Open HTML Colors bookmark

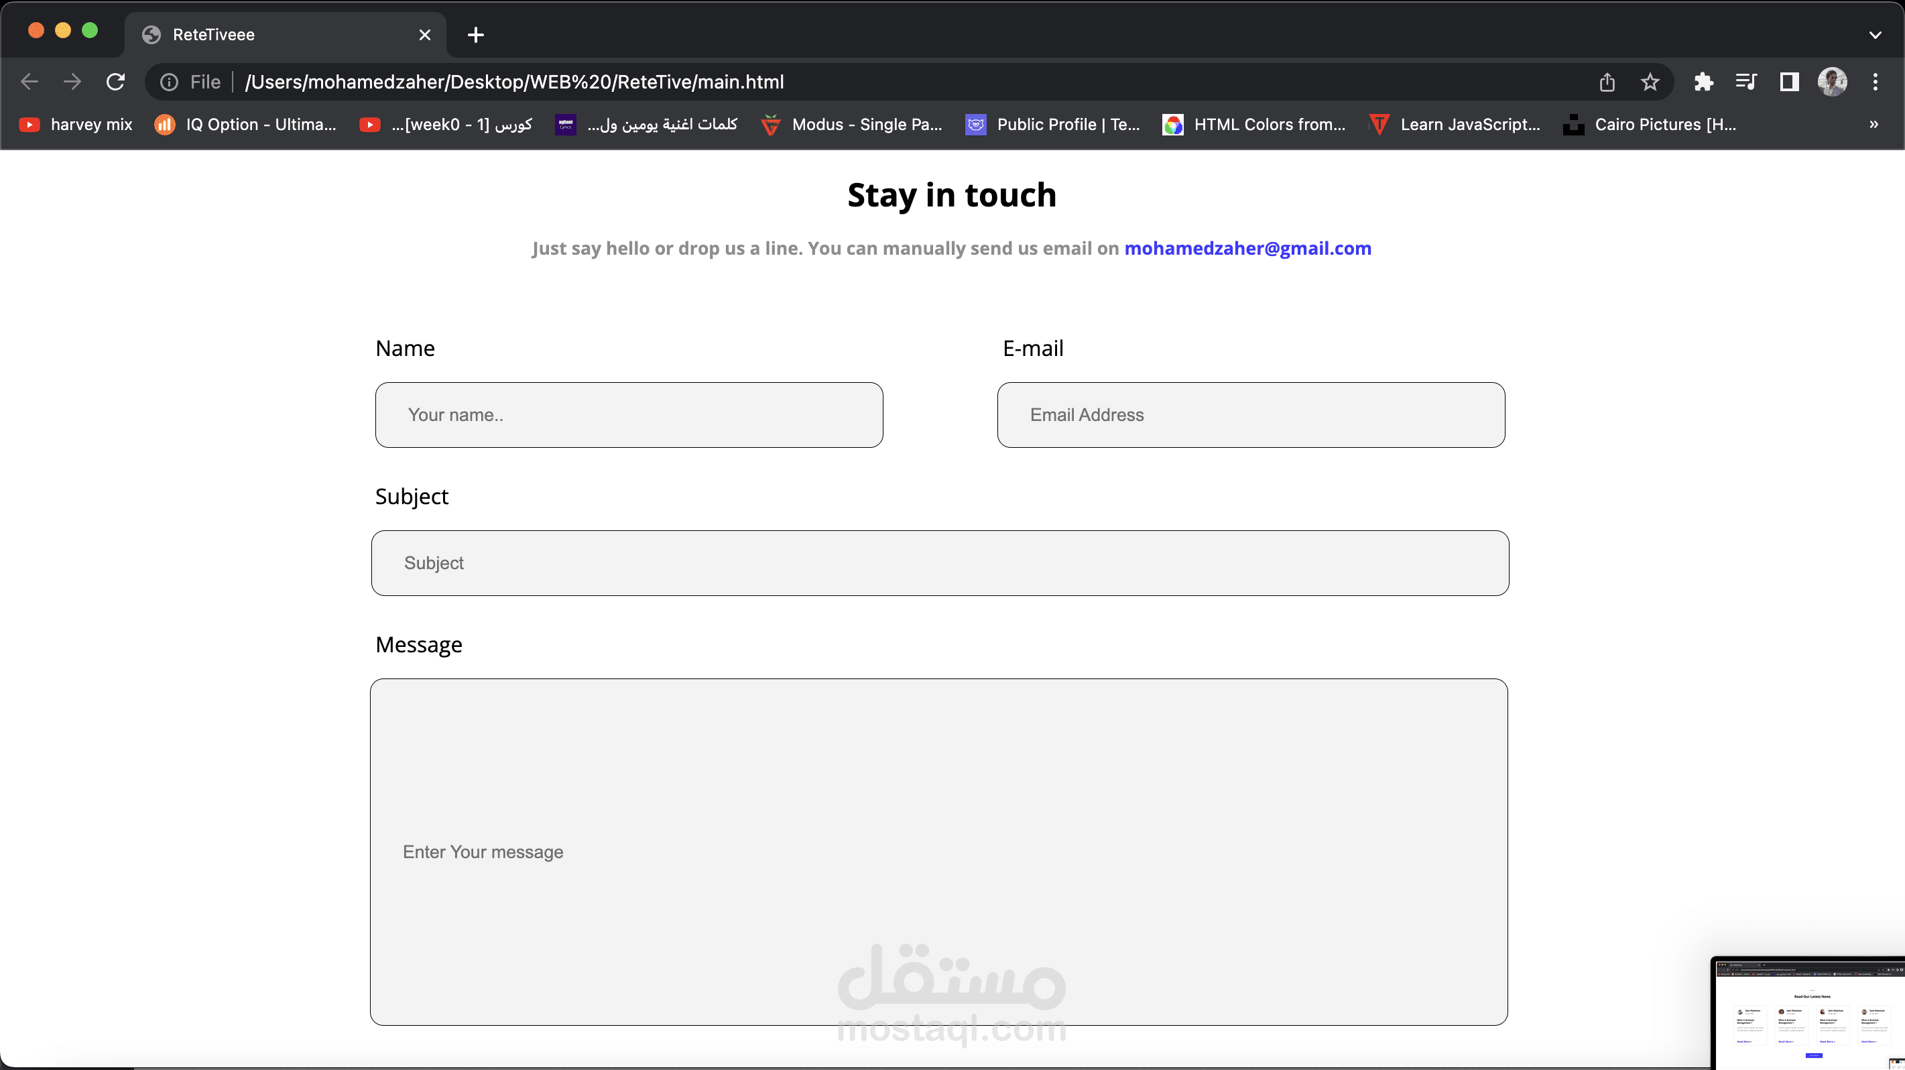coord(1254,124)
